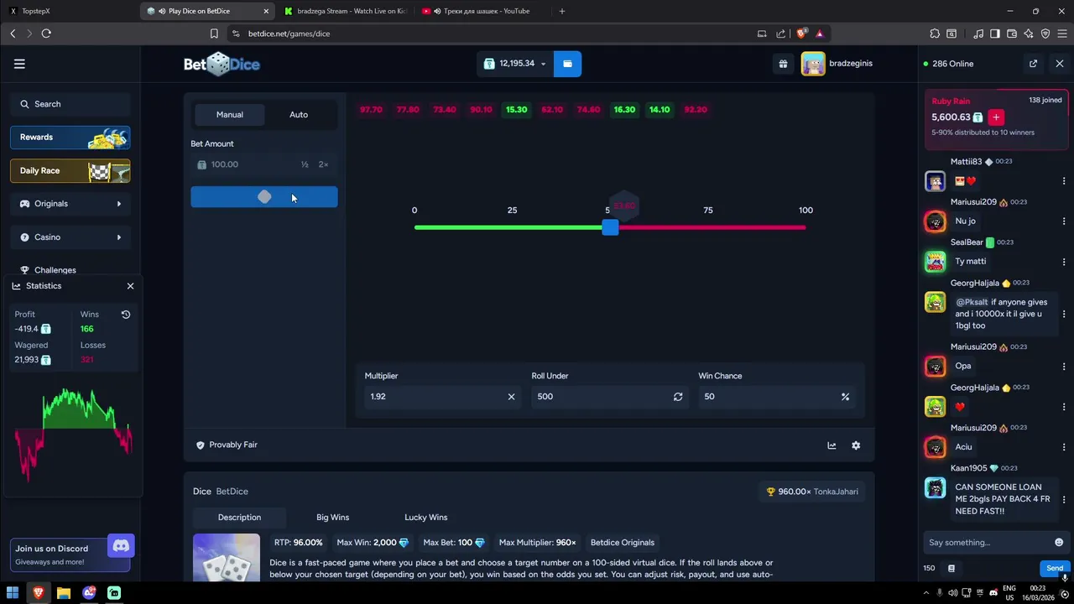The width and height of the screenshot is (1074, 604).
Task: Open the chat rules book icon
Action: click(951, 569)
